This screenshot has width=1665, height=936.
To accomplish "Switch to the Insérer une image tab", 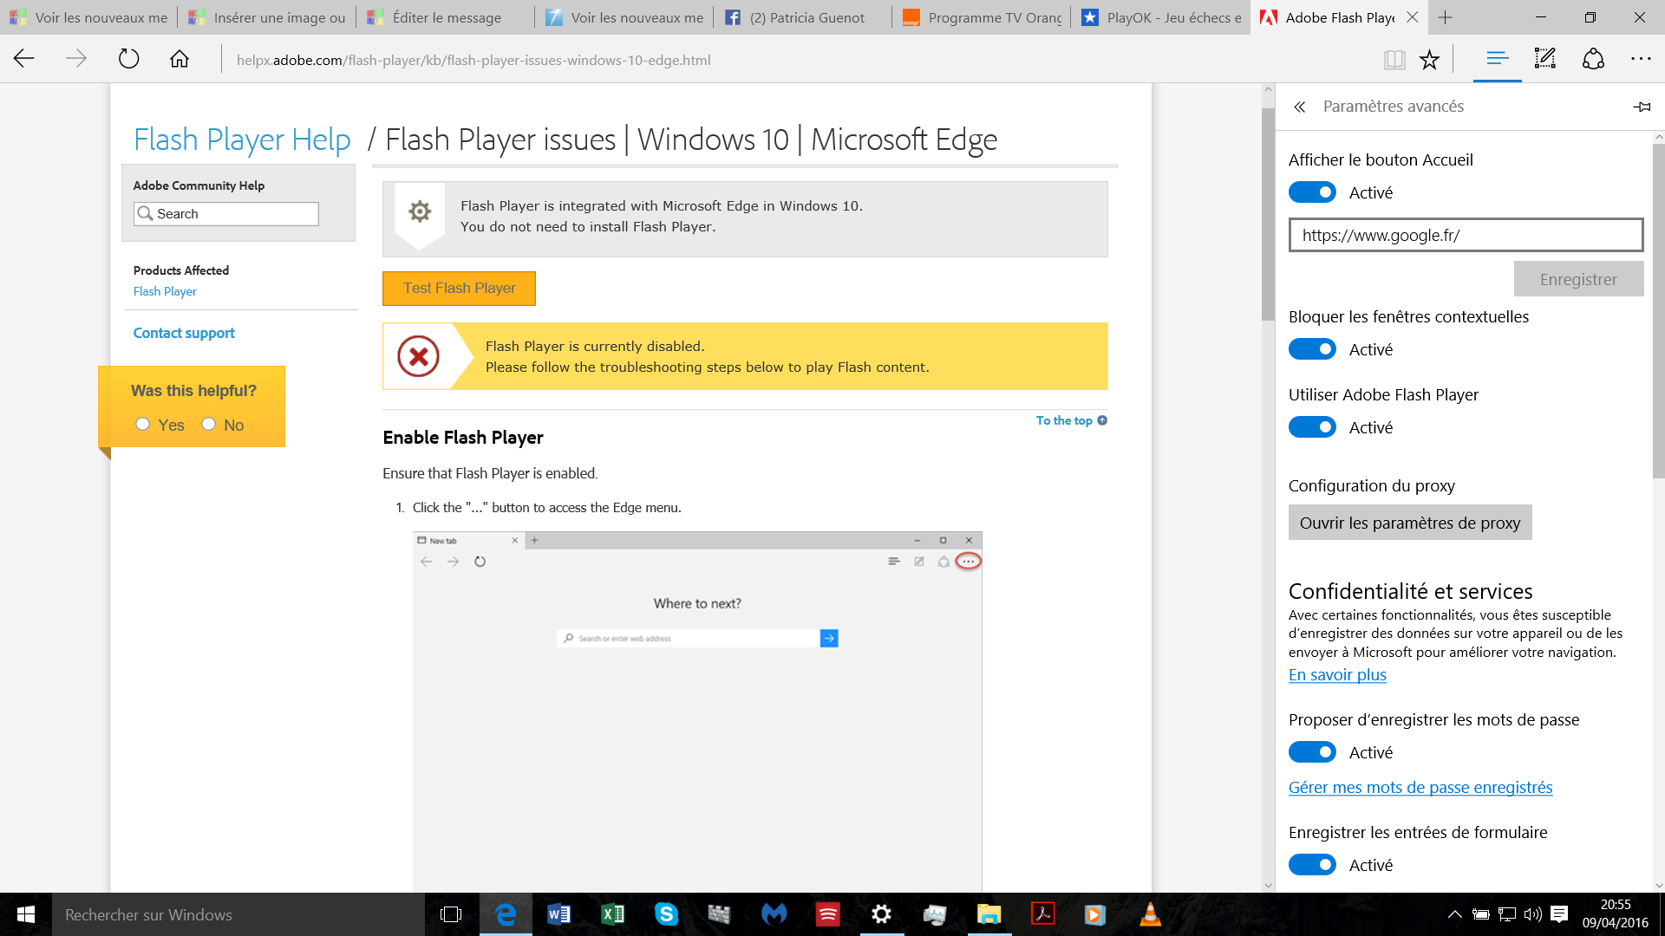I will (267, 17).
